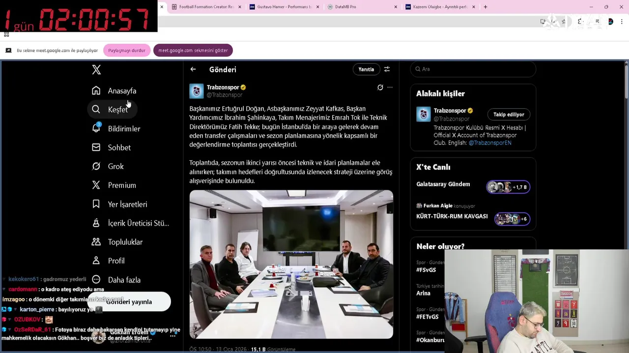Go to Anasayfa in the X sidebar

[114, 91]
